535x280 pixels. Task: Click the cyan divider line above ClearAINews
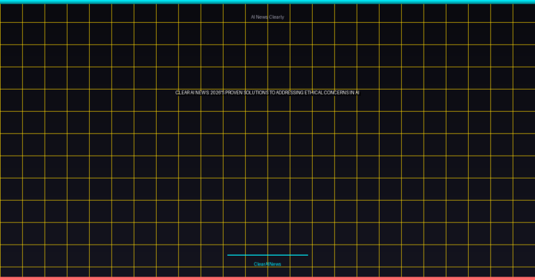267,255
